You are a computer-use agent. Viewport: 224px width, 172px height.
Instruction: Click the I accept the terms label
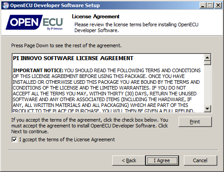(67, 139)
